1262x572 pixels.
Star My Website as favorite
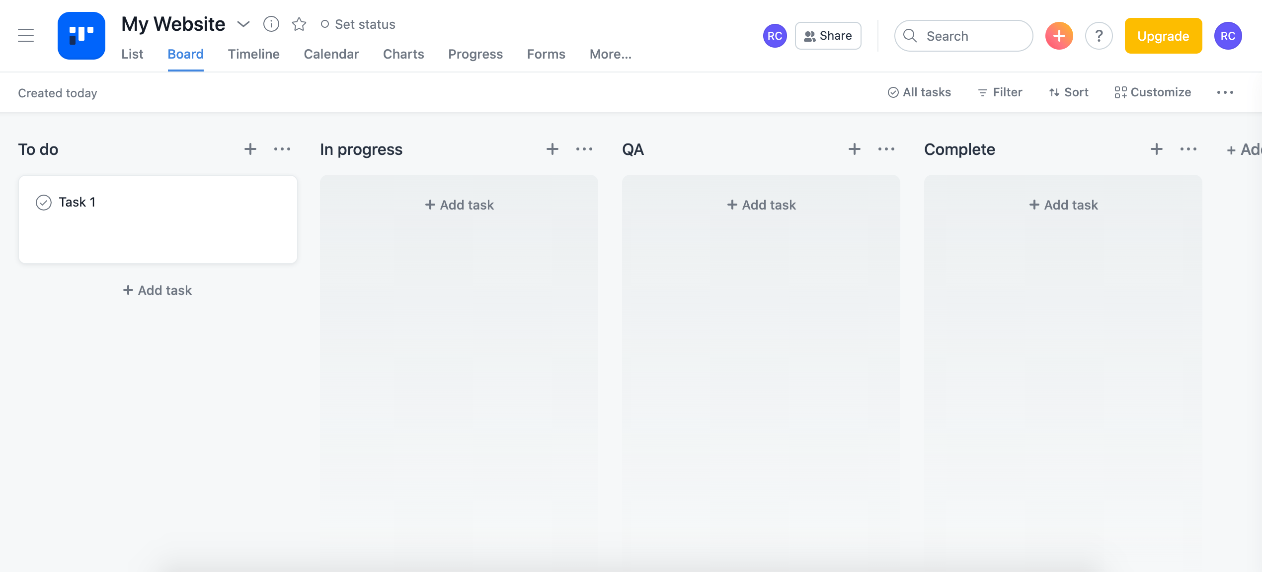click(299, 24)
